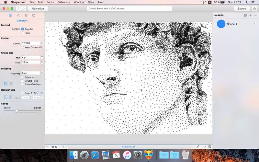Add a new shape with plus icon

[x=250, y=15]
